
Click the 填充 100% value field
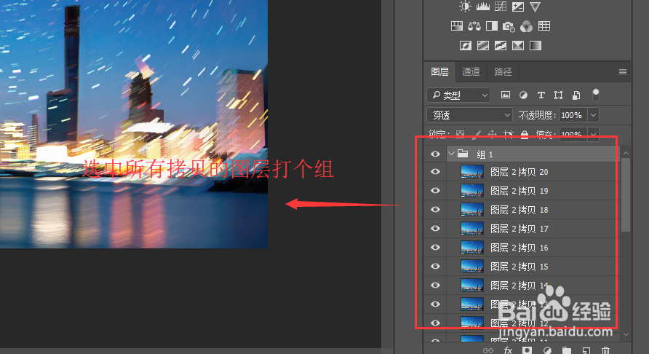[573, 134]
